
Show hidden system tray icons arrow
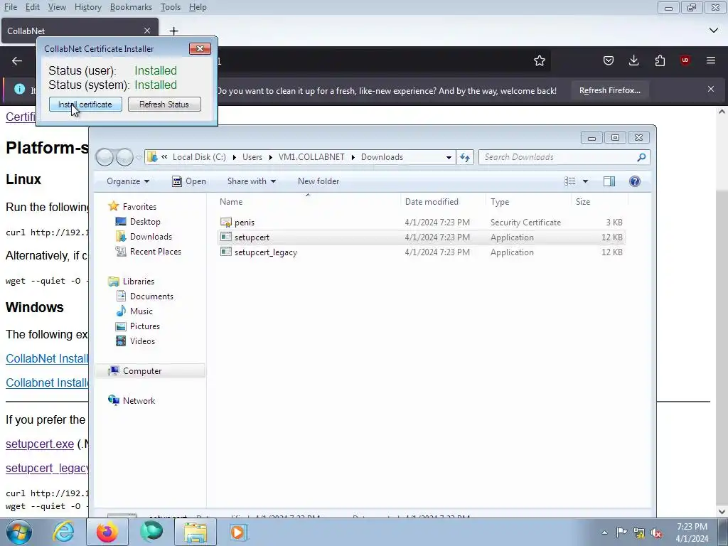coord(604,532)
